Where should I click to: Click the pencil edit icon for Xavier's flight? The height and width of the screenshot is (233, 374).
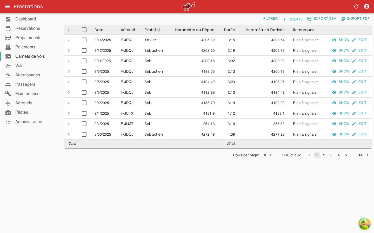(354, 40)
